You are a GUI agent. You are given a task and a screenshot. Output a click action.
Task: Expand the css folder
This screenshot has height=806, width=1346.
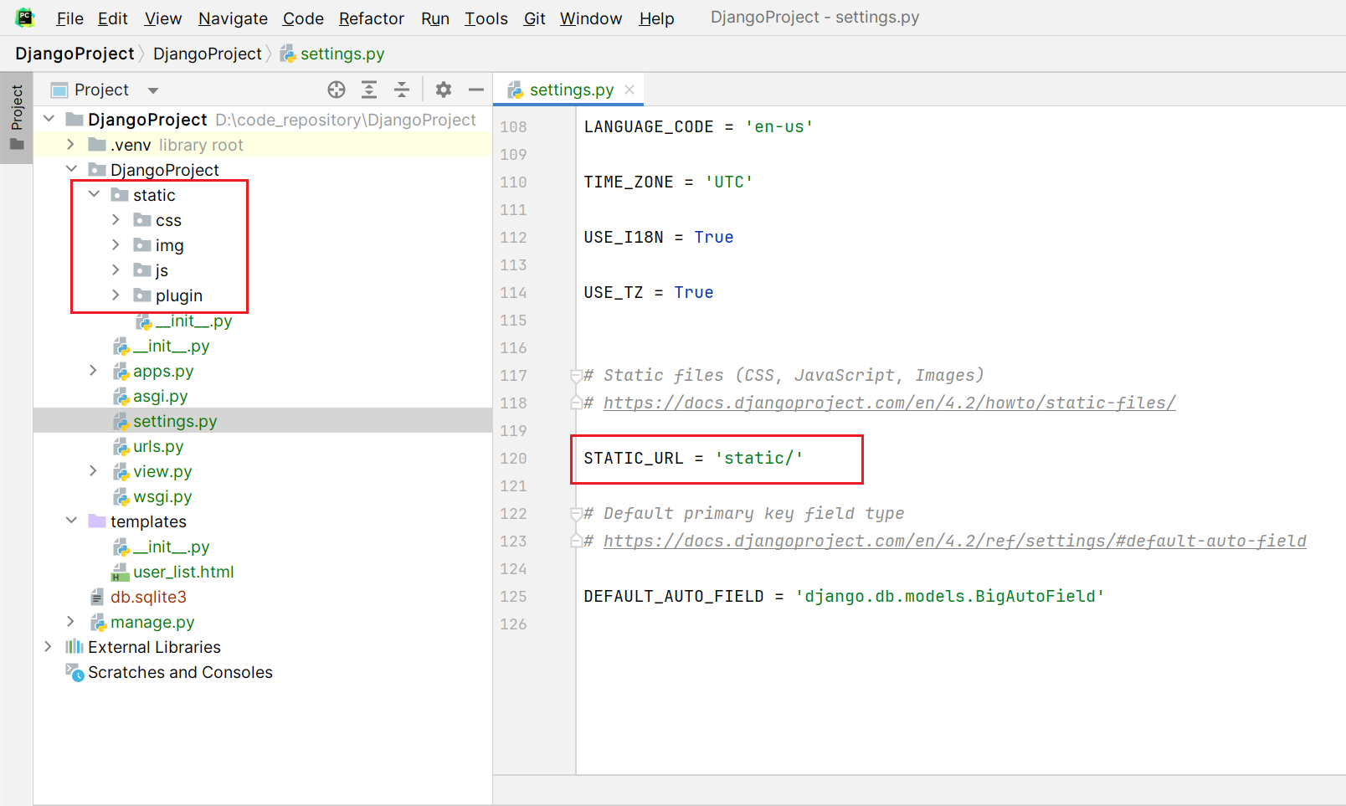coord(116,220)
